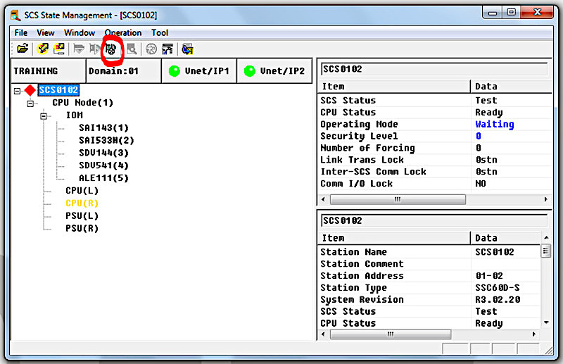Click the red diamond beside SCS0102

click(30, 90)
